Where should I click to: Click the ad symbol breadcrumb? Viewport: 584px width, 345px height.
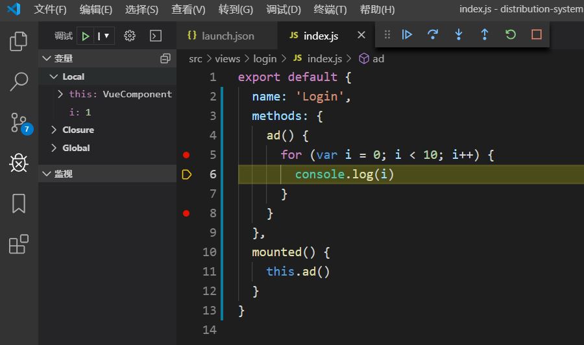tap(371, 59)
